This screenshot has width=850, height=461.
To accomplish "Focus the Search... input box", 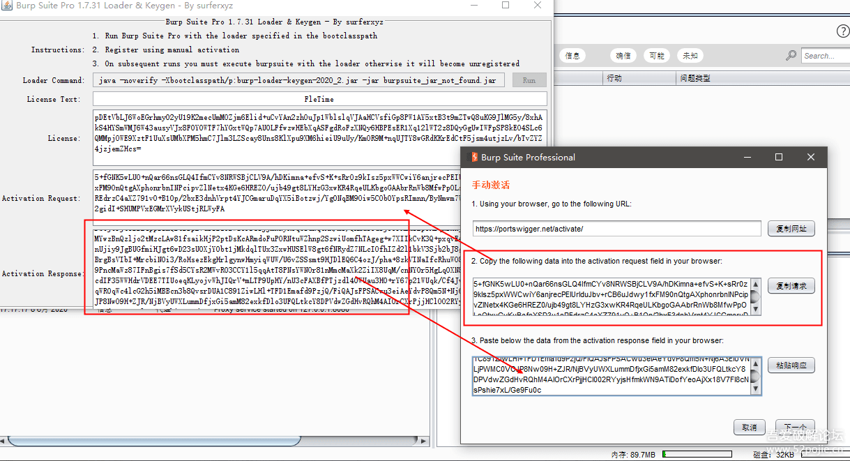I will [x=825, y=55].
